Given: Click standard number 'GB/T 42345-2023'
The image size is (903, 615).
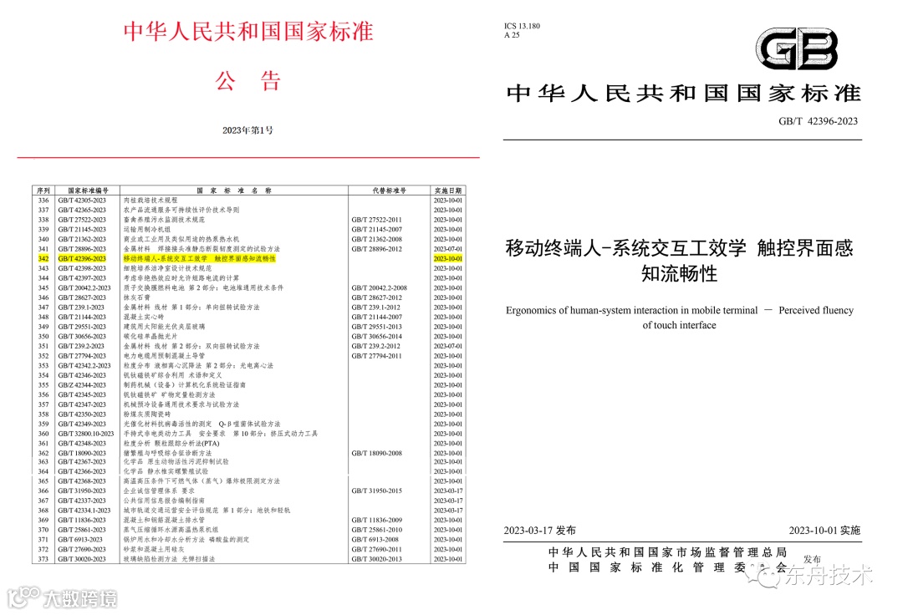Looking at the screenshot, I should pyautogui.click(x=82, y=395).
